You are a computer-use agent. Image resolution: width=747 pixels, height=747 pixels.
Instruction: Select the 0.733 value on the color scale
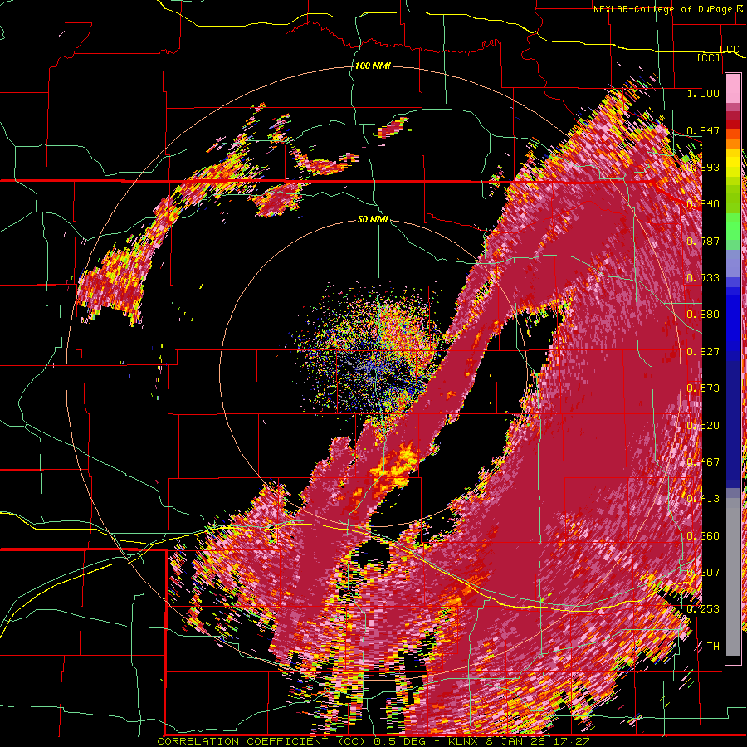(703, 278)
